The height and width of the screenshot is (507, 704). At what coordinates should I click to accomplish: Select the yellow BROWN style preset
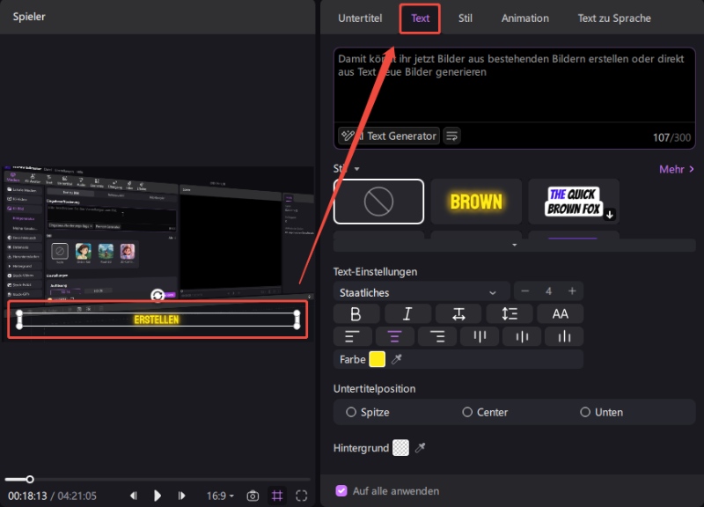click(x=476, y=202)
